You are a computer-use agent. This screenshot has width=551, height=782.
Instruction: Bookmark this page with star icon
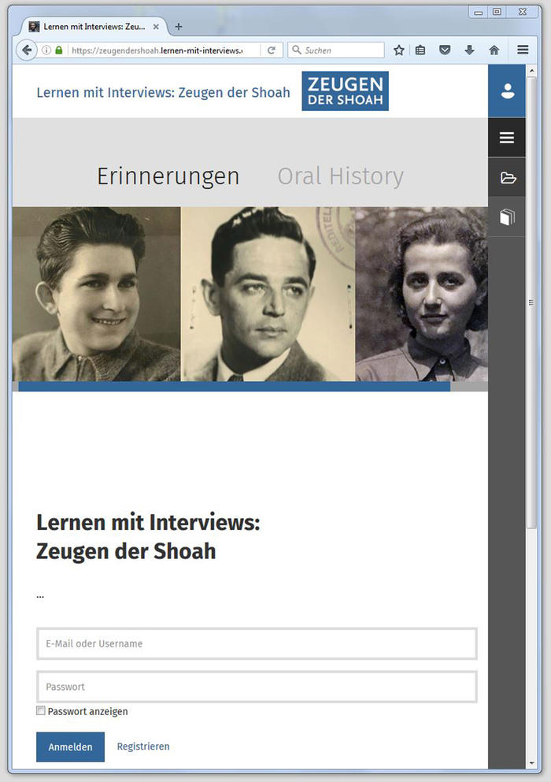click(x=399, y=50)
